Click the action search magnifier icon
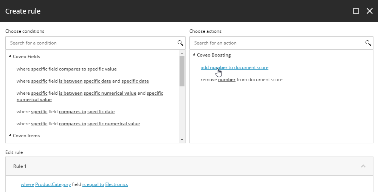This screenshot has height=192, width=378. tap(368, 43)
